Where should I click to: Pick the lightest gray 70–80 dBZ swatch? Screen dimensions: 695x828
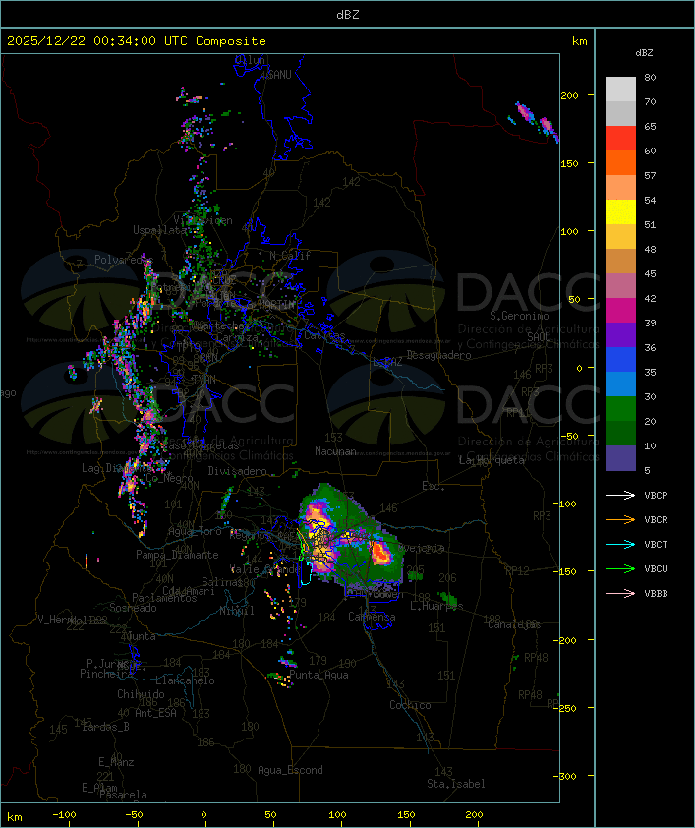620,89
